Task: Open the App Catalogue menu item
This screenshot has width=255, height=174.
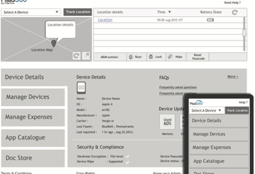Action: [33, 138]
